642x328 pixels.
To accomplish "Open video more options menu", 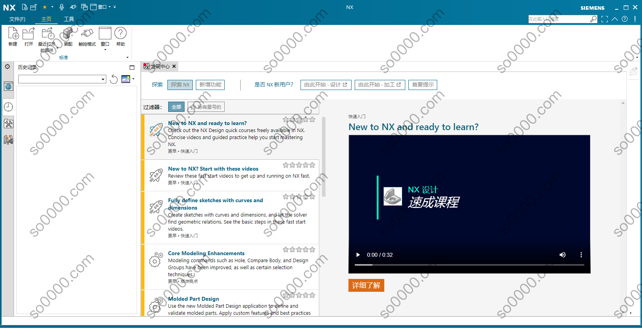I will [581, 255].
